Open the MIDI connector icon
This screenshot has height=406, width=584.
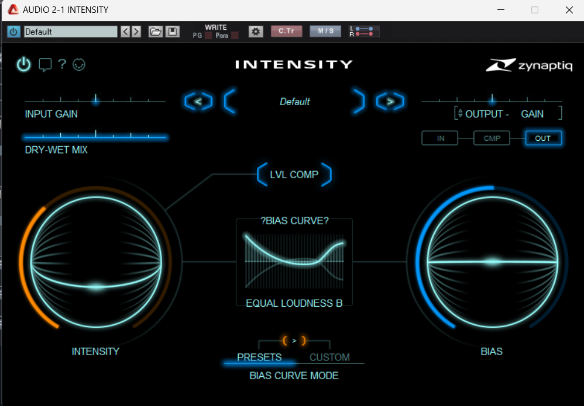click(79, 65)
